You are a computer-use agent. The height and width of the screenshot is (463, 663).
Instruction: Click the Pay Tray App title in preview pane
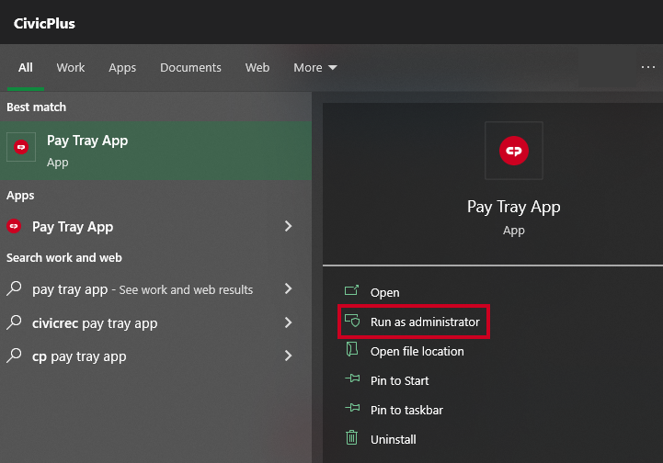coord(514,207)
